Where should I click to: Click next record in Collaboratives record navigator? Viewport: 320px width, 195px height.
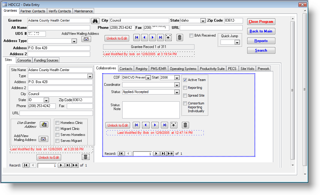(156, 154)
